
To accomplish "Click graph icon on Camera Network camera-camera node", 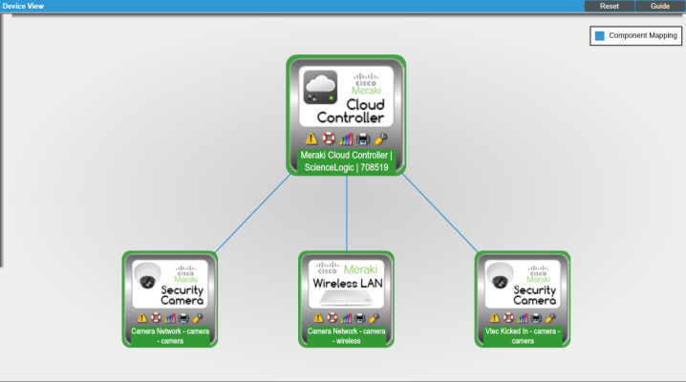I will pos(170,318).
